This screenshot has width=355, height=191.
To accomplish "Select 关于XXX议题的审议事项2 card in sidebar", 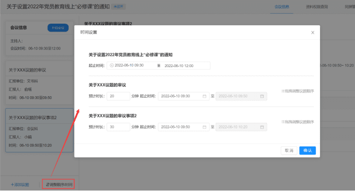I will click(39, 130).
